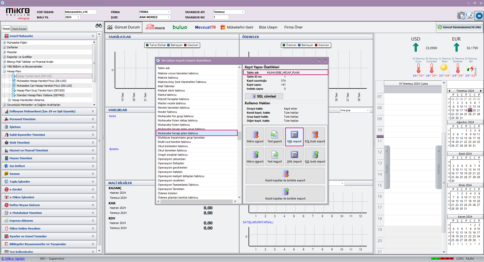Open the e-Devlet module
Screen dimensions: 484x262
tap(49, 189)
